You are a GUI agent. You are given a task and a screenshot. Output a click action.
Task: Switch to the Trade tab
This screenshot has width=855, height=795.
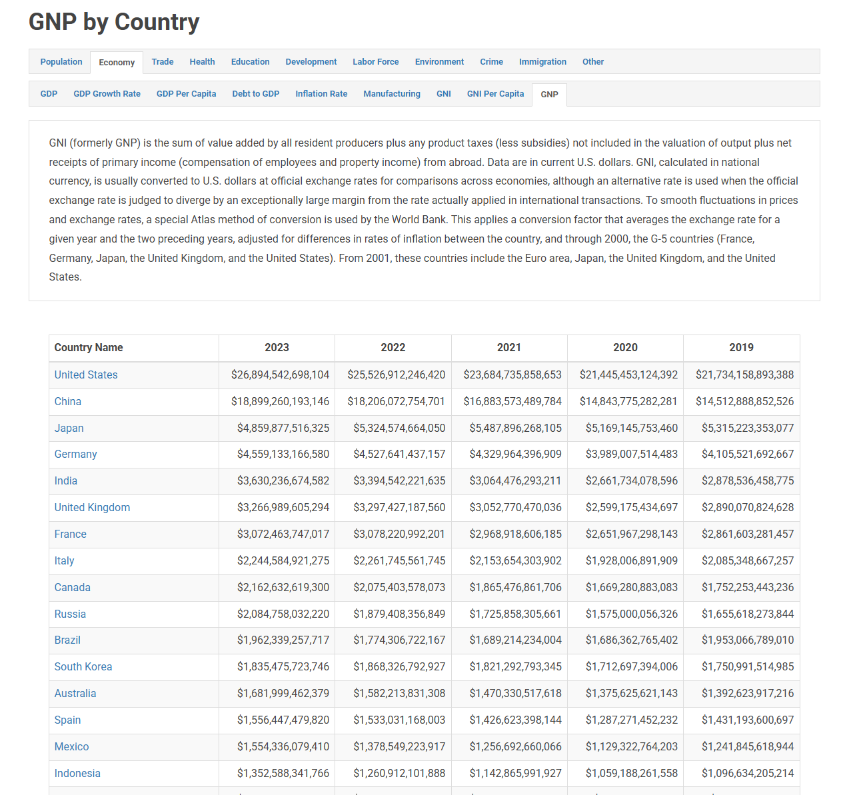163,62
